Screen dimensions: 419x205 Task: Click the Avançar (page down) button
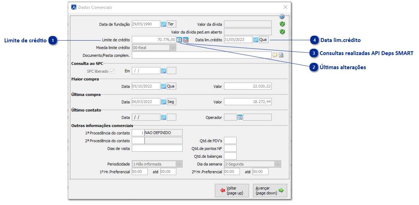pos(270,191)
